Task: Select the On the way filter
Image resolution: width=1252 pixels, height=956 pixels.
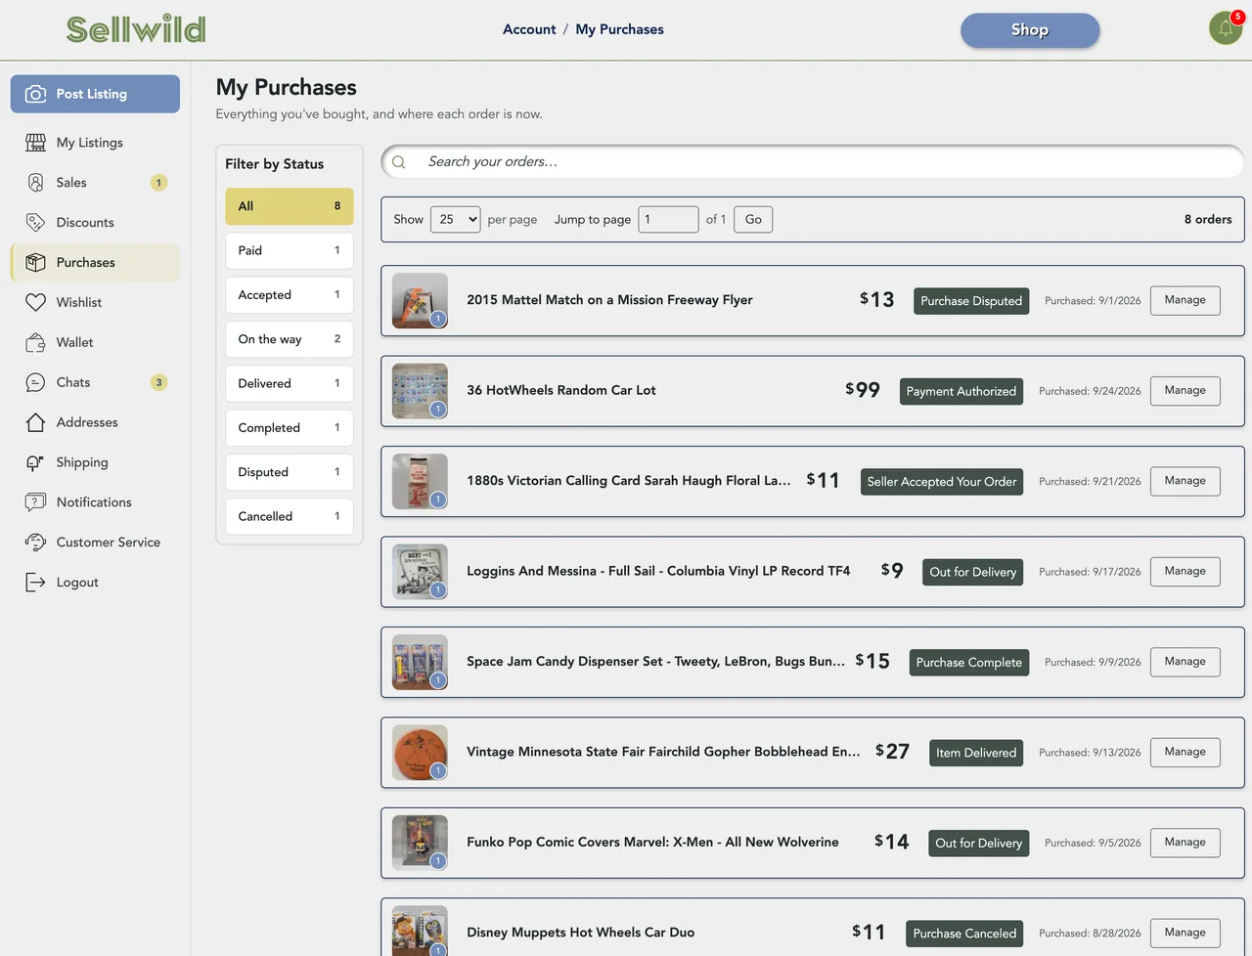Action: coord(290,339)
